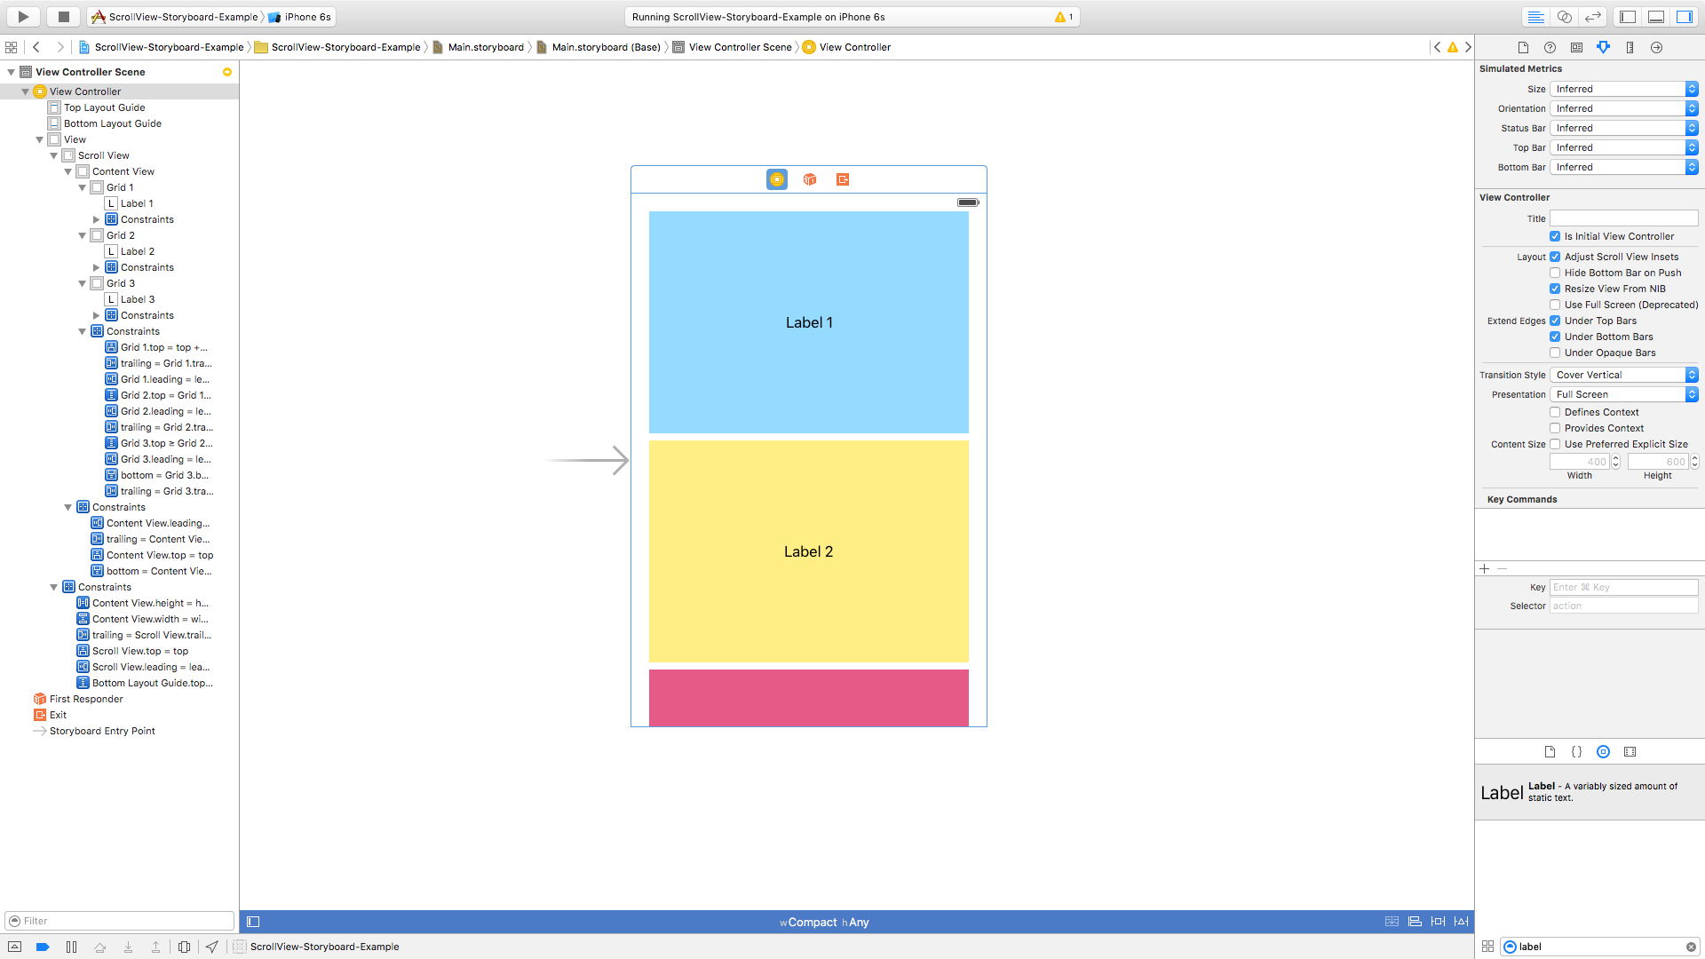Enable Hide Bottom Bar on Push
The image size is (1705, 959).
1555,273
